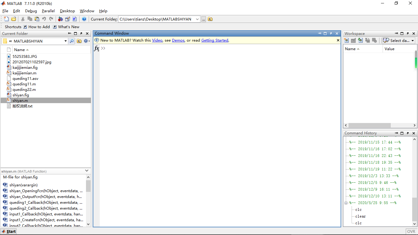The image size is (418, 235).
Task: Open the Desktop menu
Action: point(67,11)
